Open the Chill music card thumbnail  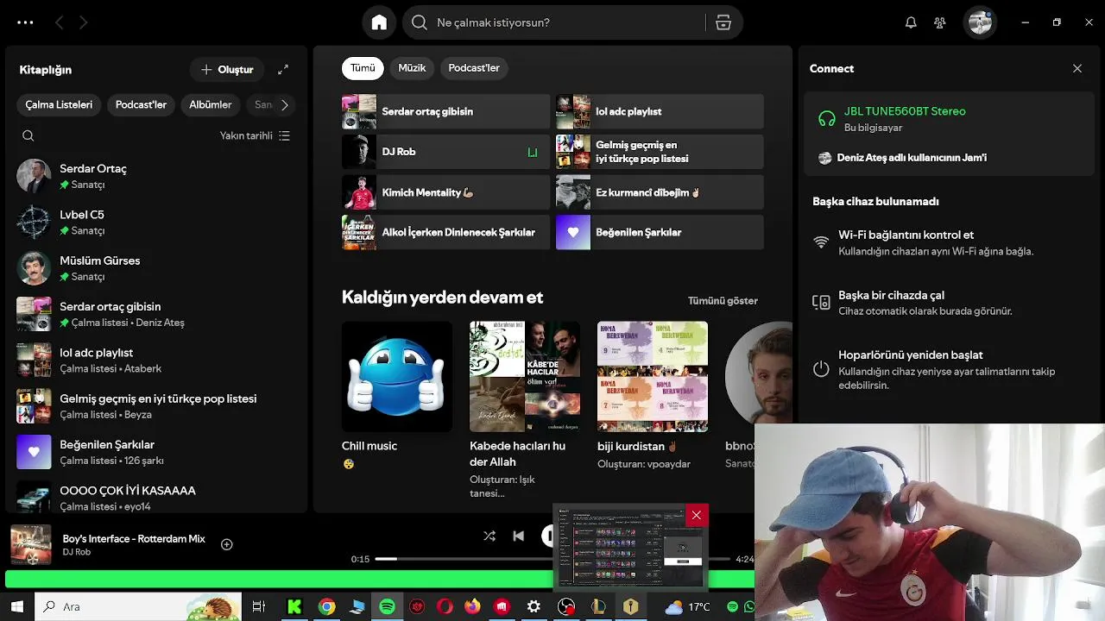click(397, 376)
